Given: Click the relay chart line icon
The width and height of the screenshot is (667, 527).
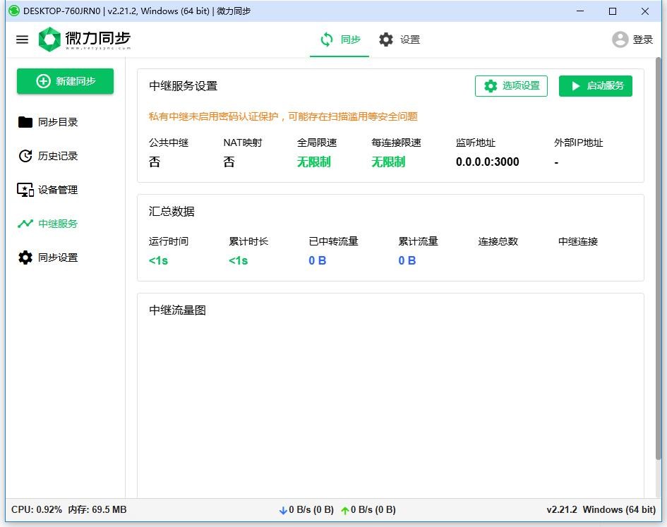Looking at the screenshot, I should 25,224.
